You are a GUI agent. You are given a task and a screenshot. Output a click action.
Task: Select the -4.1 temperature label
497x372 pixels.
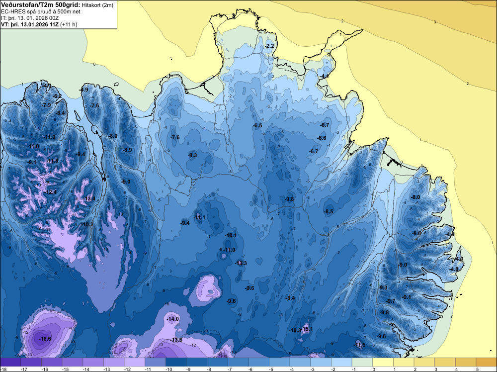pos(324,76)
